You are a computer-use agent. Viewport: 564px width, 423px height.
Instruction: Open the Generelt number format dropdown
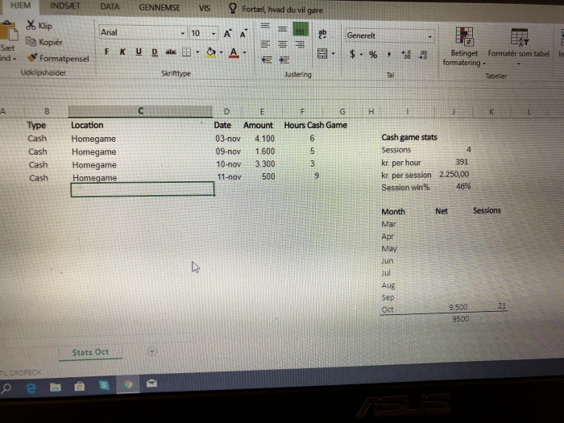click(429, 37)
